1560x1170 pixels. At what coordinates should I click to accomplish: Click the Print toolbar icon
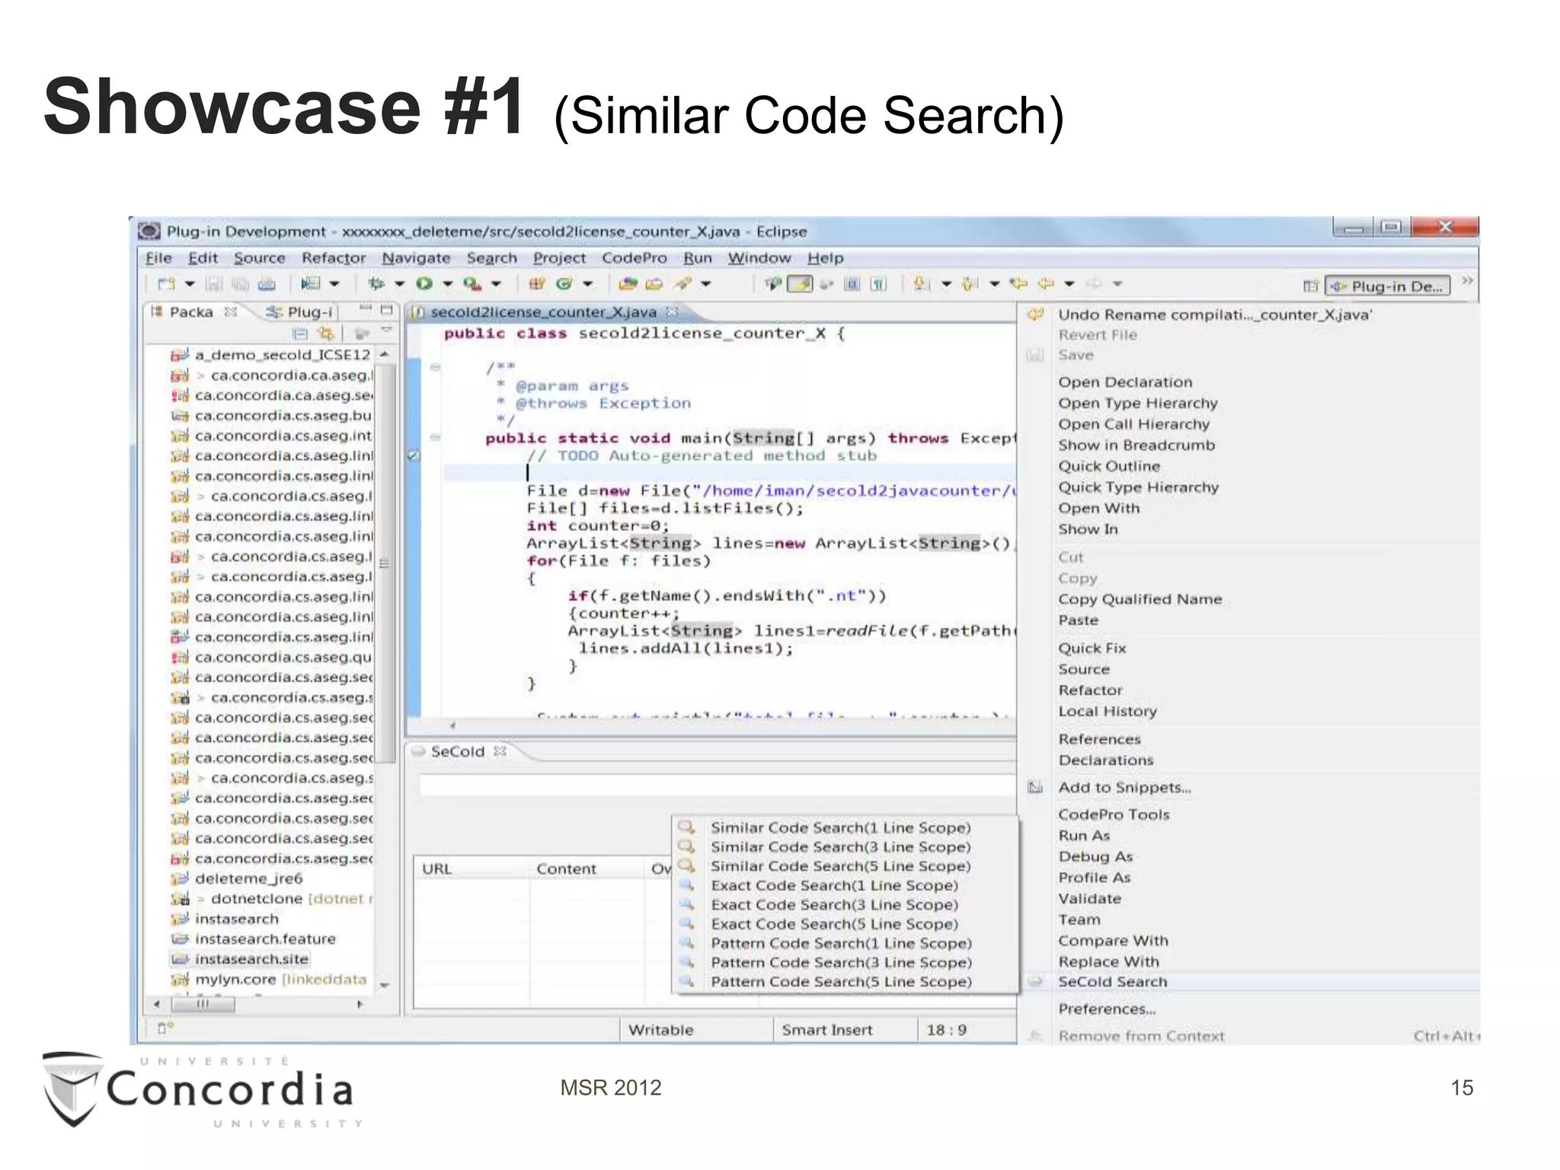[267, 284]
